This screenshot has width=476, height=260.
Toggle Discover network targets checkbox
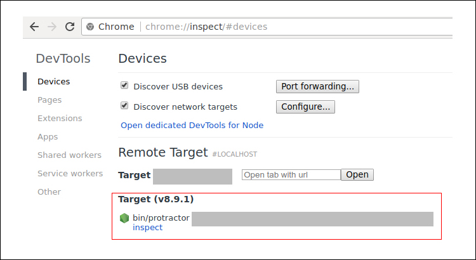pyautogui.click(x=124, y=105)
